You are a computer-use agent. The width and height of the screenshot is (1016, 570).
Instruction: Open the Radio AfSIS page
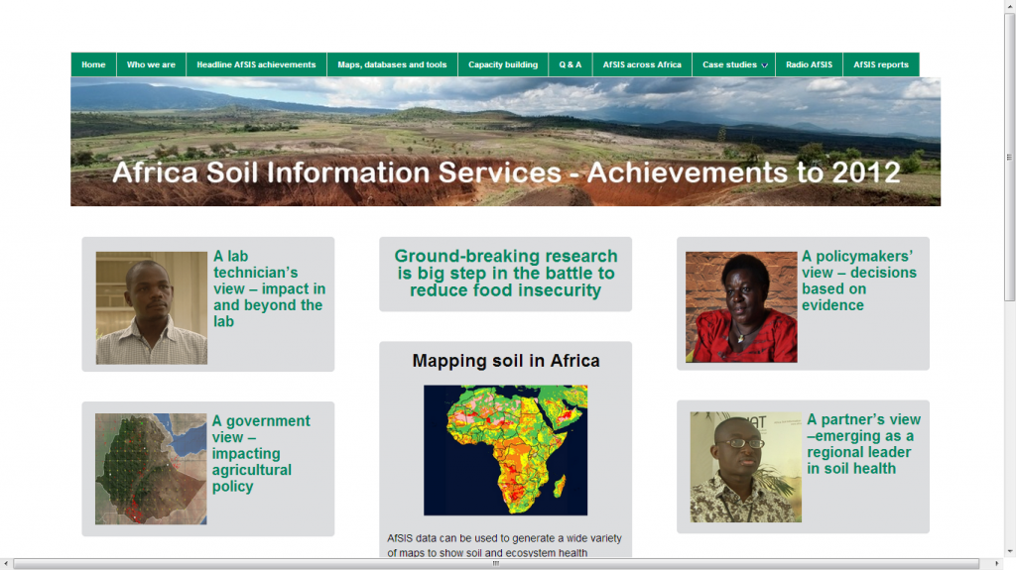pos(809,64)
